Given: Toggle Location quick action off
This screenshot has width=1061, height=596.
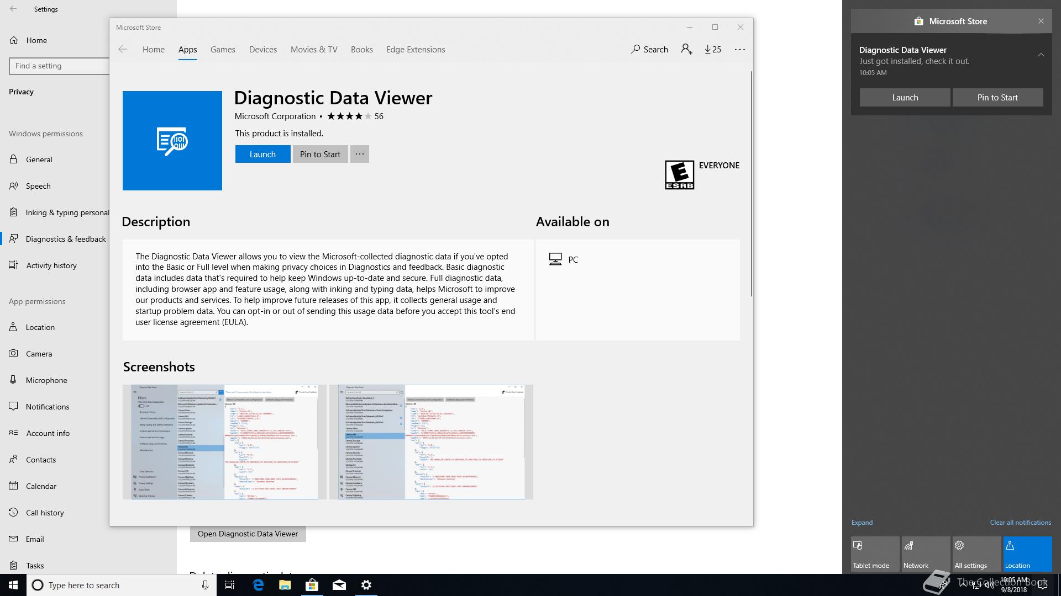Looking at the screenshot, I should coord(1028,554).
